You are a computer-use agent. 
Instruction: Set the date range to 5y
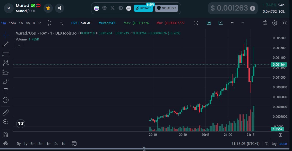19,144
